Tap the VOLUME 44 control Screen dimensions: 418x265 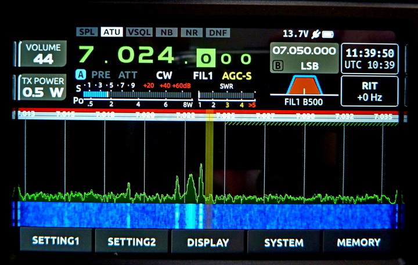43,53
